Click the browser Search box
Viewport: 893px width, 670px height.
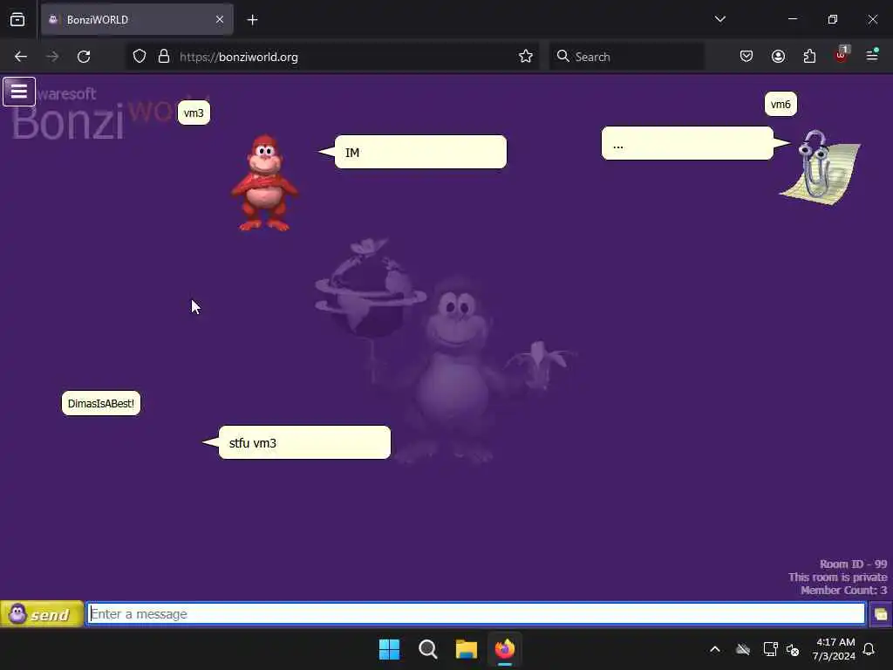[626, 57]
